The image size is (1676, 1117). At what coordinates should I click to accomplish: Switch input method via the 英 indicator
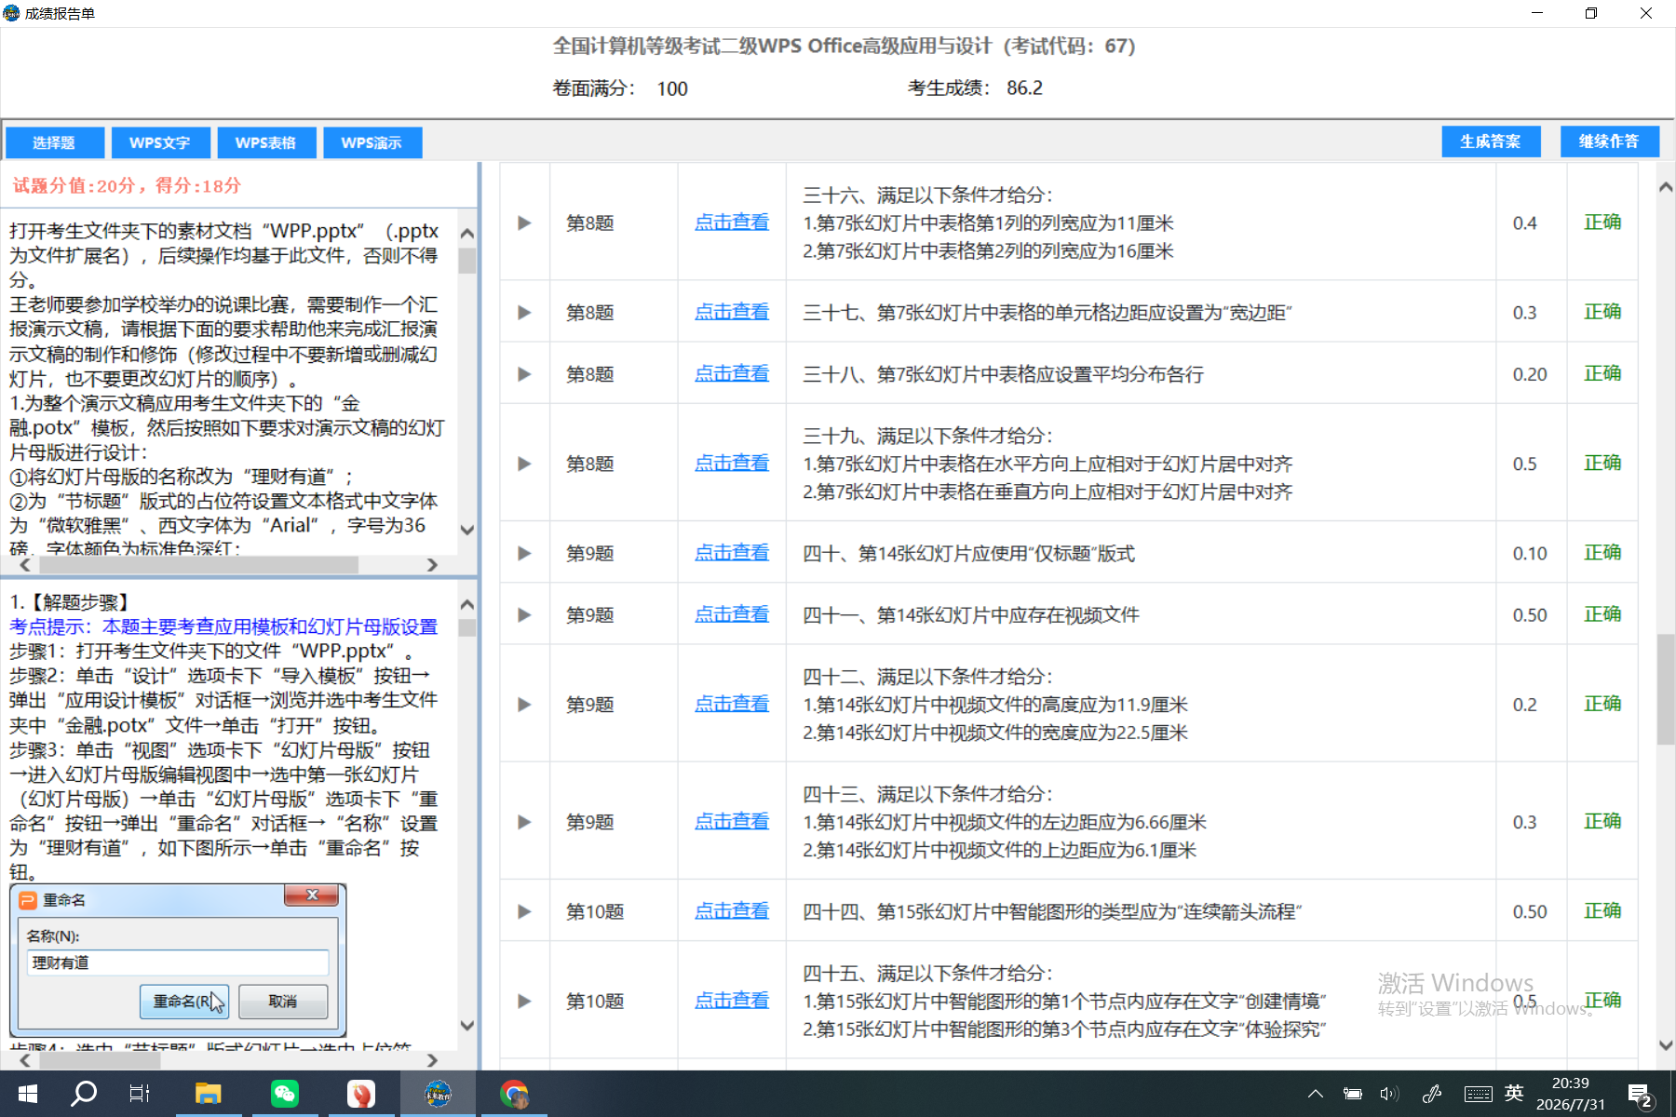(x=1514, y=1093)
